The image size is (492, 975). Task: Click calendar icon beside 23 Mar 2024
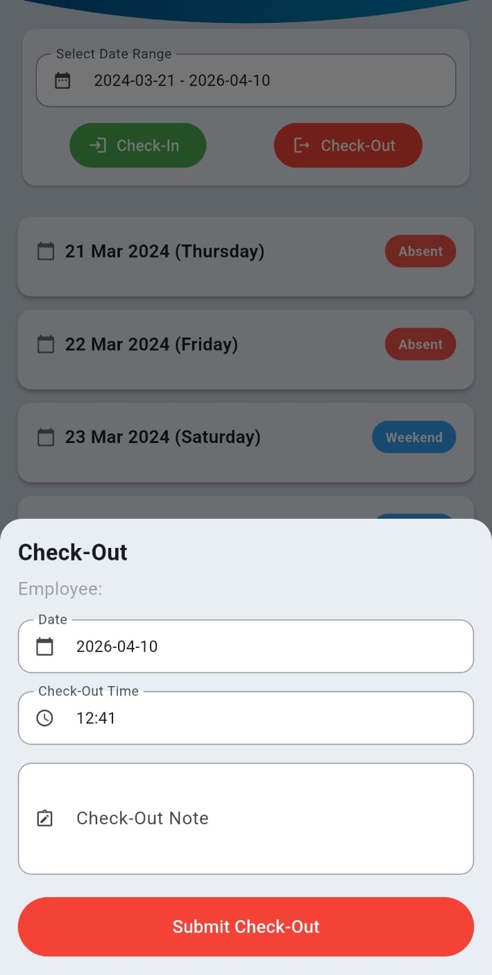46,437
